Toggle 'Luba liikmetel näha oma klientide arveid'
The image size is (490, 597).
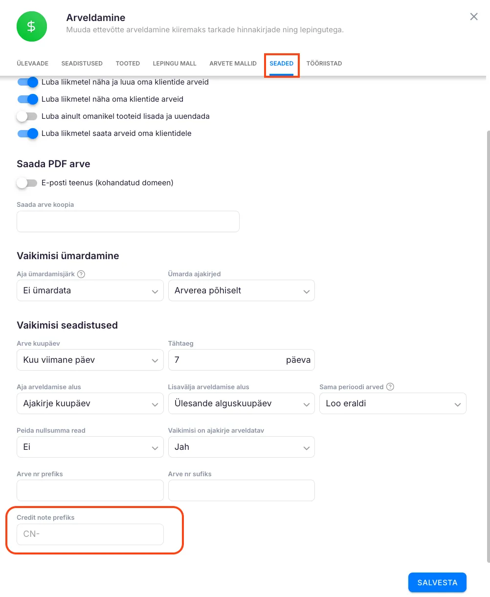pyautogui.click(x=28, y=99)
